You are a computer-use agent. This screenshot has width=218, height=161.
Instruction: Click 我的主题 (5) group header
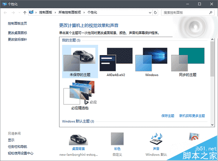point(71,40)
